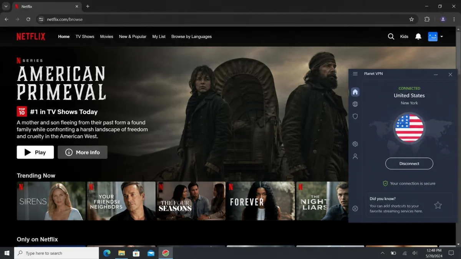Open the Windows Start menu

click(7, 253)
